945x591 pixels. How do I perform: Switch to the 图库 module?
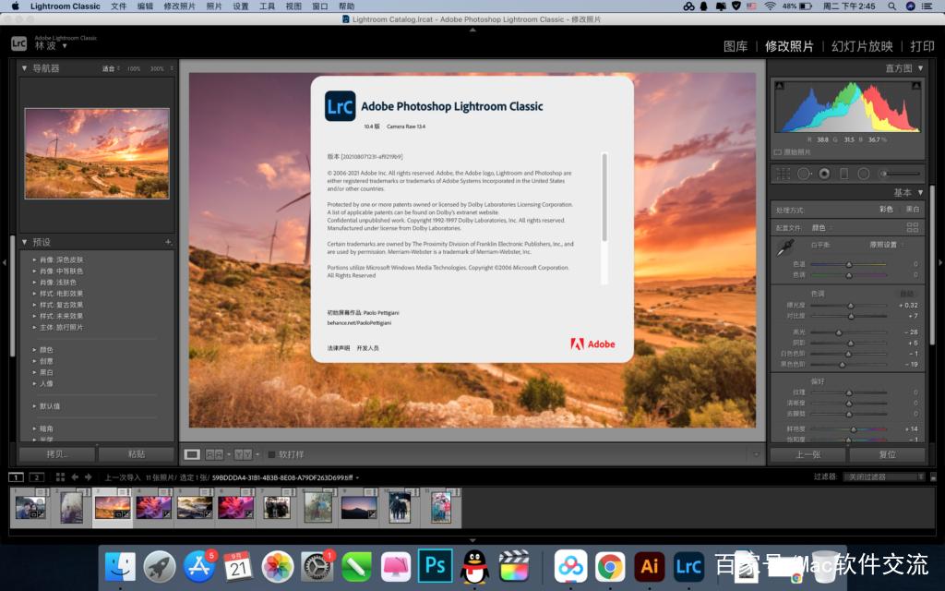pos(736,45)
